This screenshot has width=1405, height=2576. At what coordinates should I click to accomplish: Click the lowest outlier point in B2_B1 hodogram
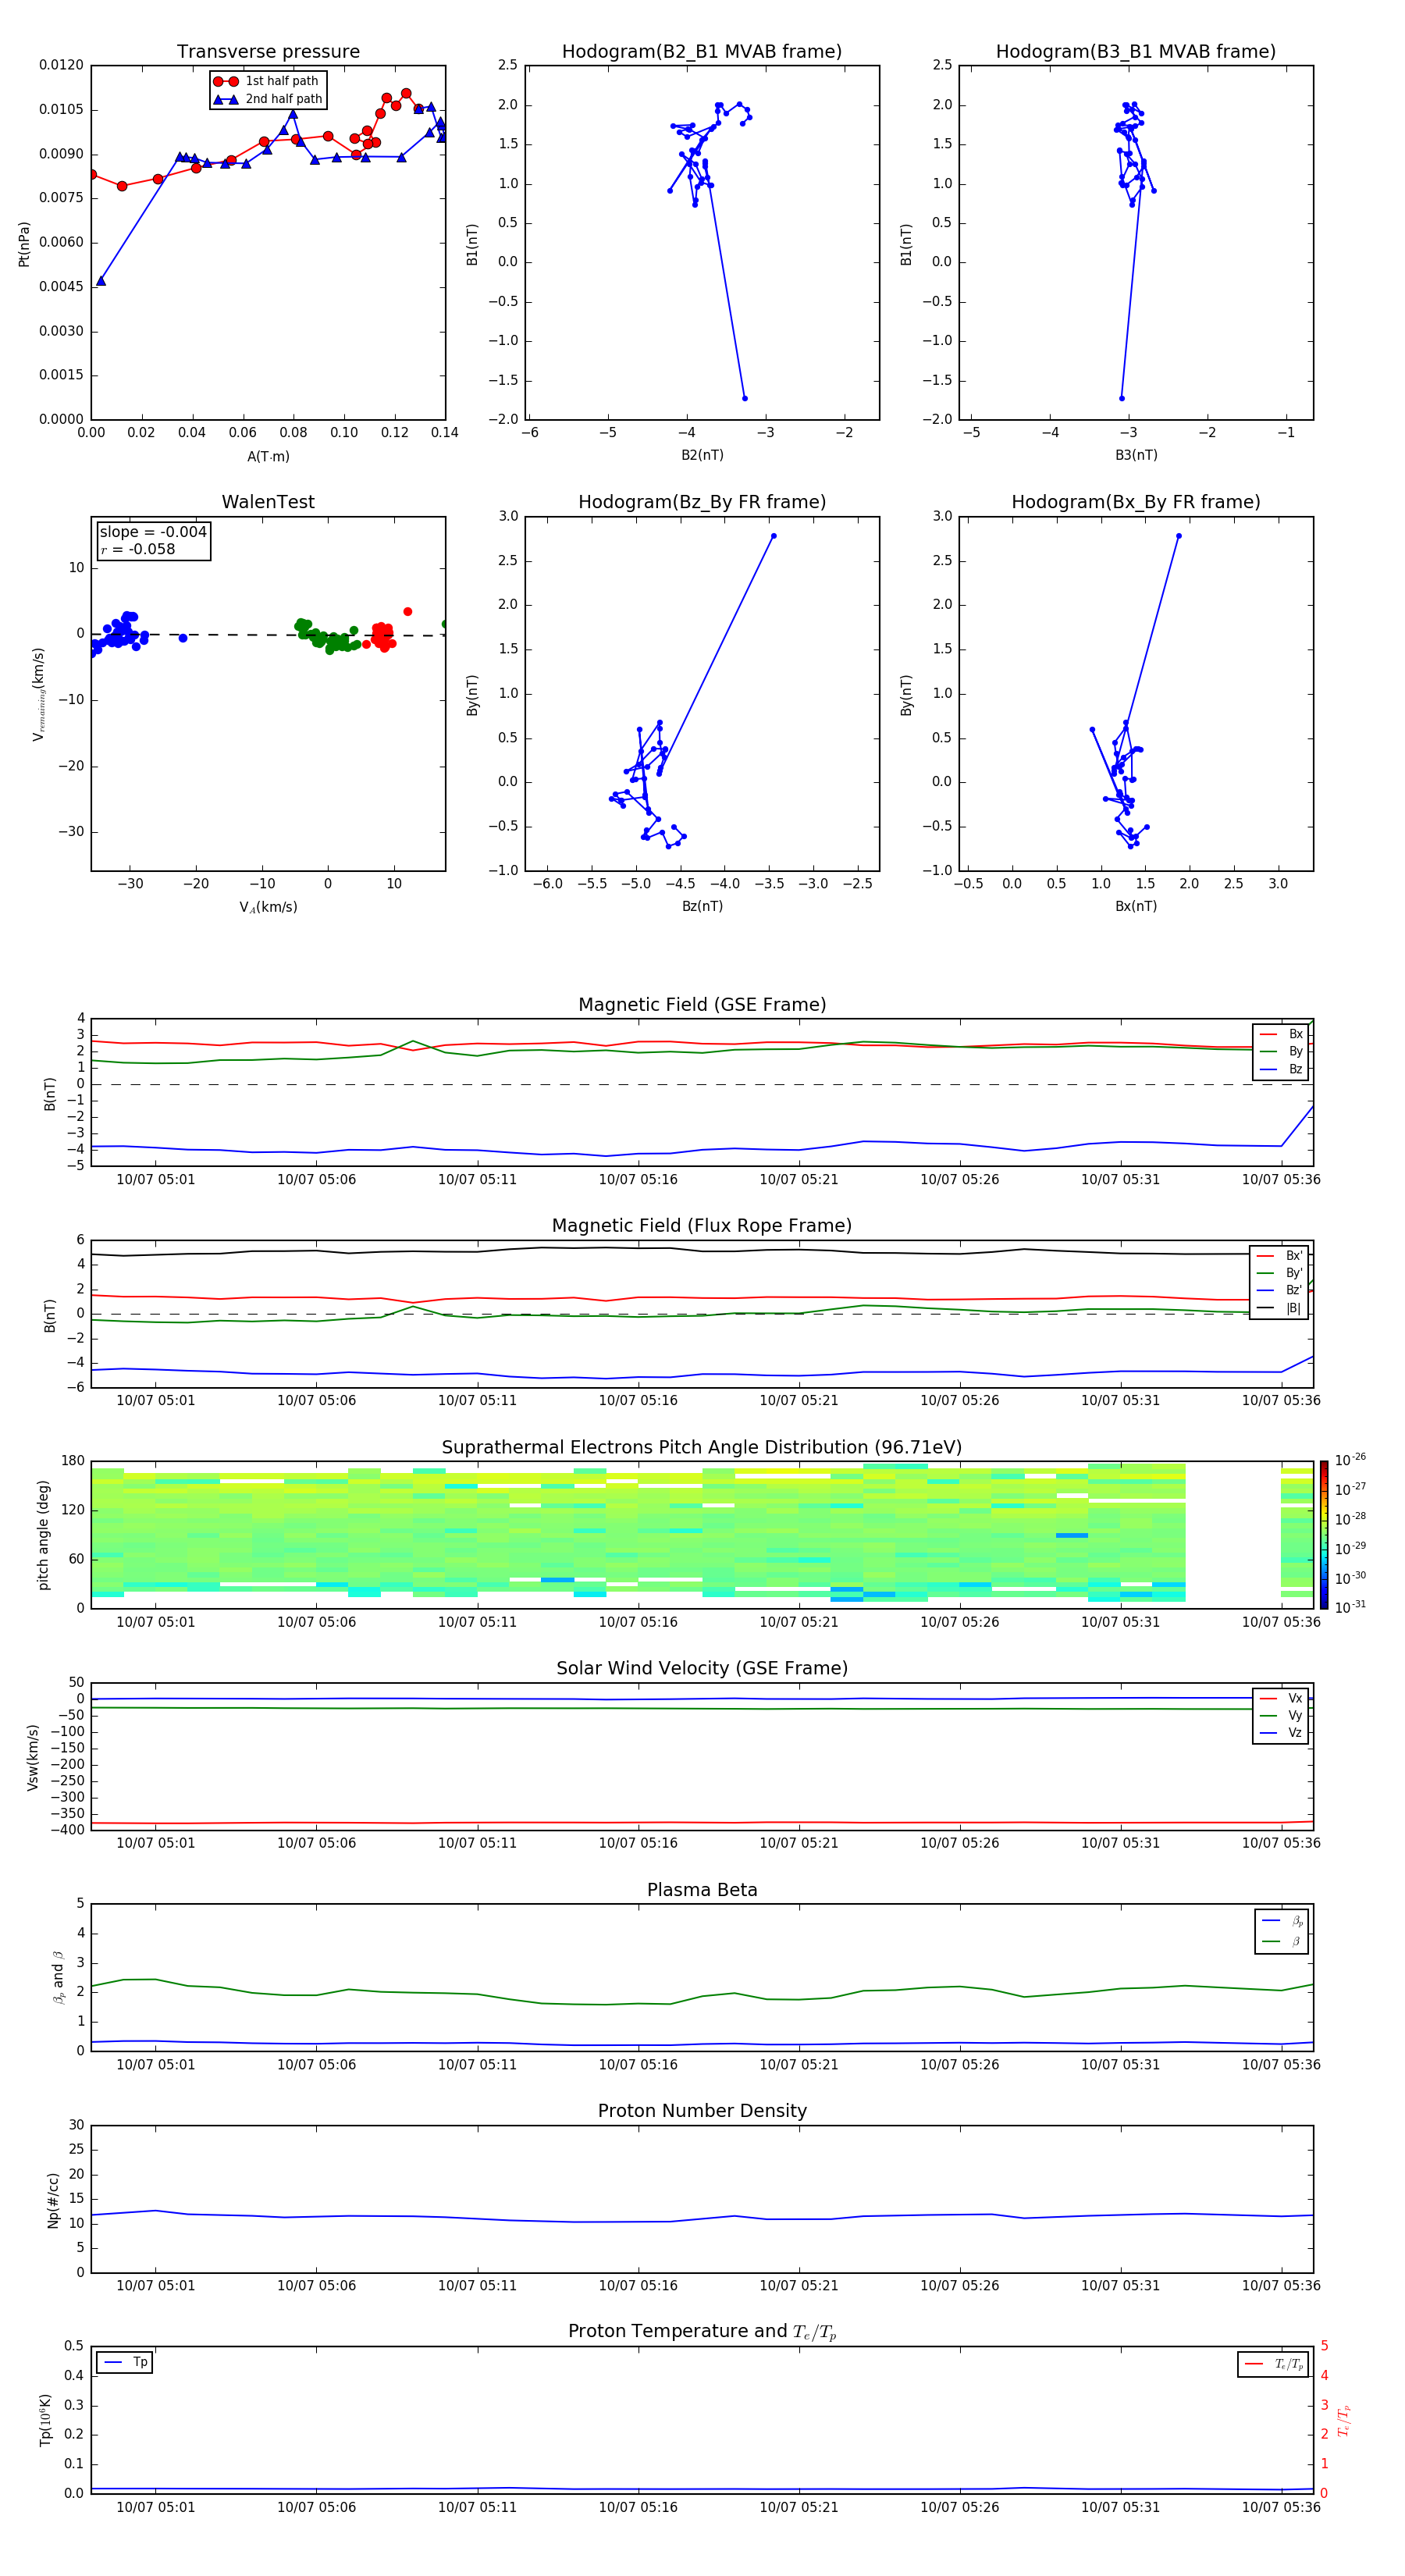pyautogui.click(x=744, y=398)
